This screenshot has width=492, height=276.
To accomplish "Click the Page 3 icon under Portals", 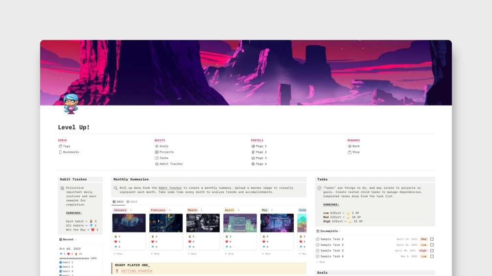I will 253,158.
